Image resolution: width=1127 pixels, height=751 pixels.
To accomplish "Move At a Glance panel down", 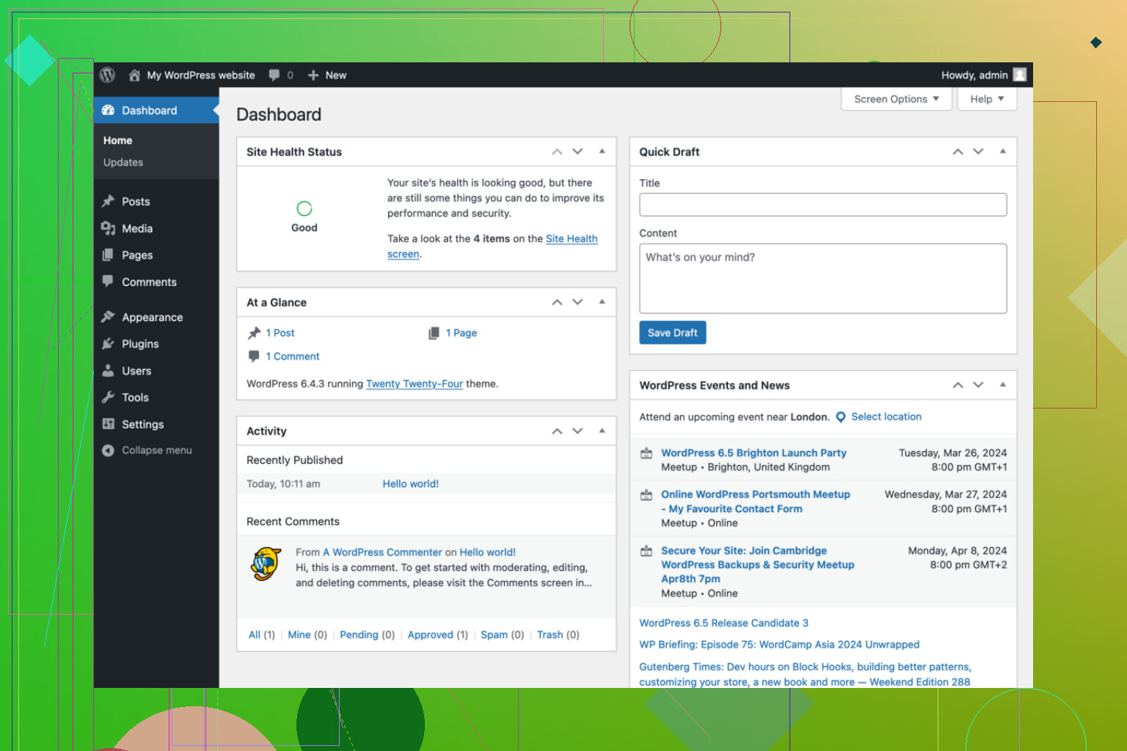I will 577,302.
